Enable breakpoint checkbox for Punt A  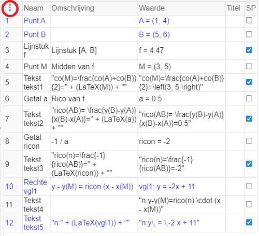(x=249, y=20)
